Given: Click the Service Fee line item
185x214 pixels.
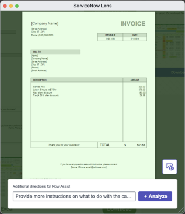Looking at the screenshot, I should click(x=39, y=87).
